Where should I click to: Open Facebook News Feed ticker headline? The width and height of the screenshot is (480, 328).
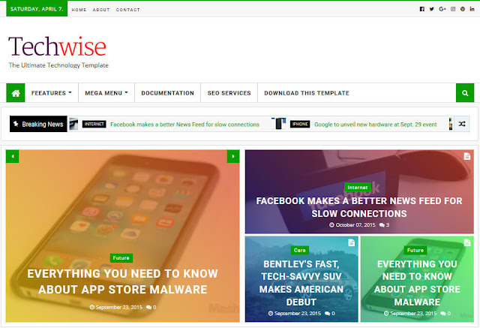[184, 124]
